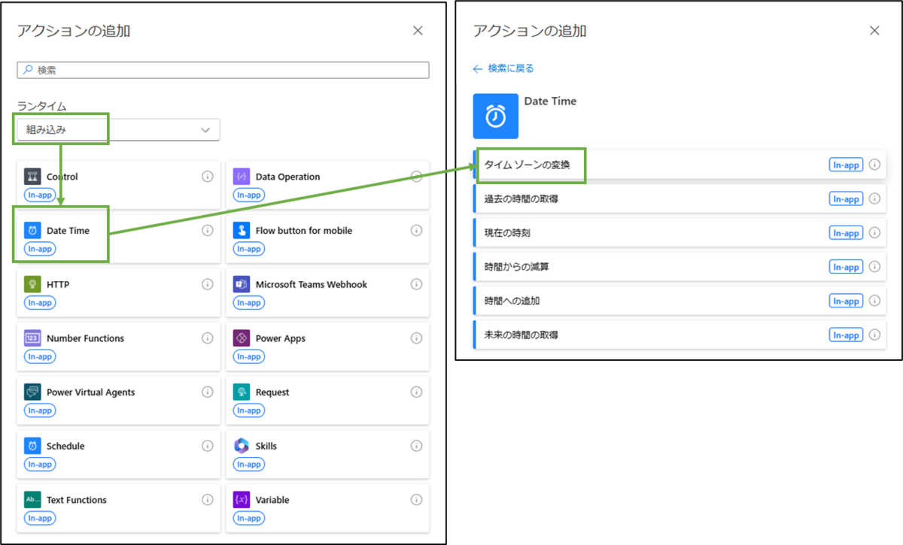Image resolution: width=903 pixels, height=545 pixels.
Task: Open the Request connector card
Action: coord(328,401)
